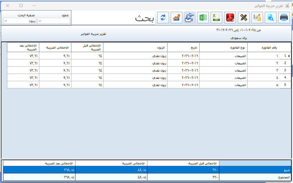
Task: Open print preview with magnifier document icon
Action: [x=271, y=17]
